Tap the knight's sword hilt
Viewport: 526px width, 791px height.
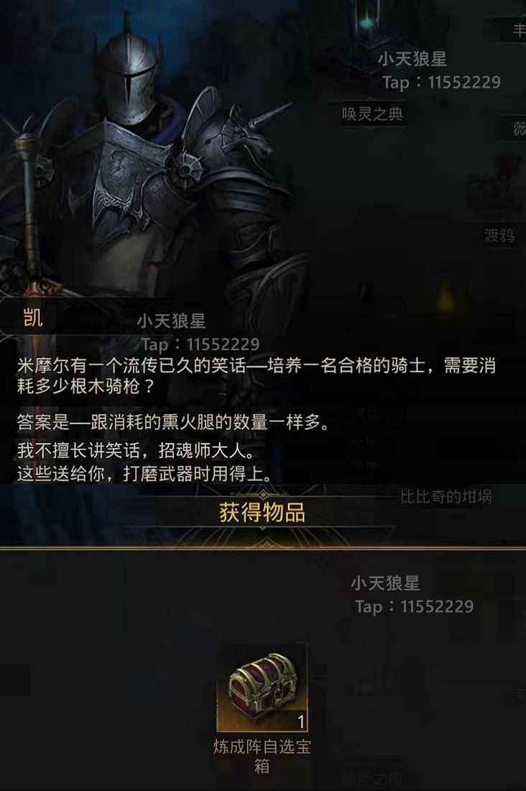[x=45, y=288]
